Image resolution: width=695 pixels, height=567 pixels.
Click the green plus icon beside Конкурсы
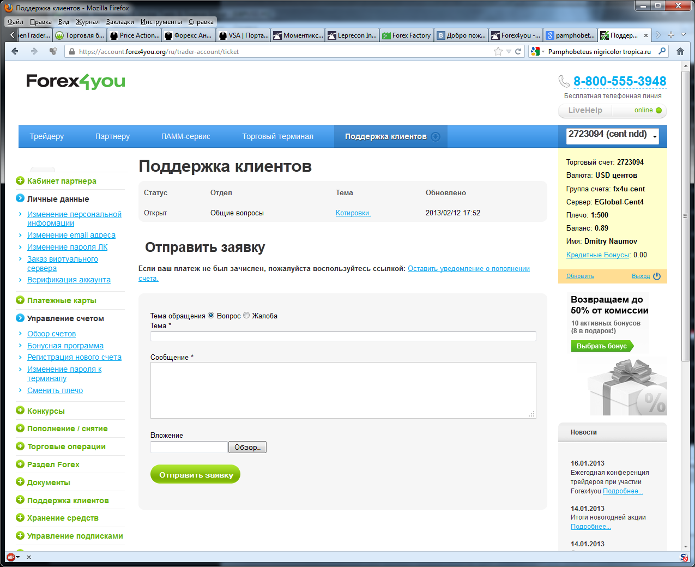click(x=20, y=411)
